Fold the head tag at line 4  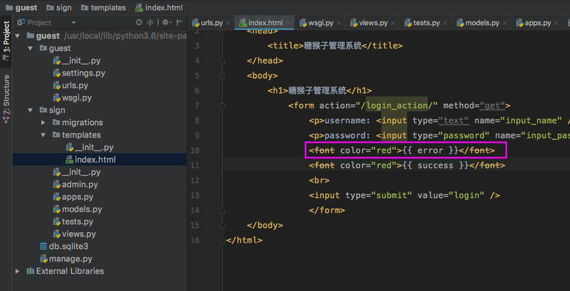[x=223, y=60]
